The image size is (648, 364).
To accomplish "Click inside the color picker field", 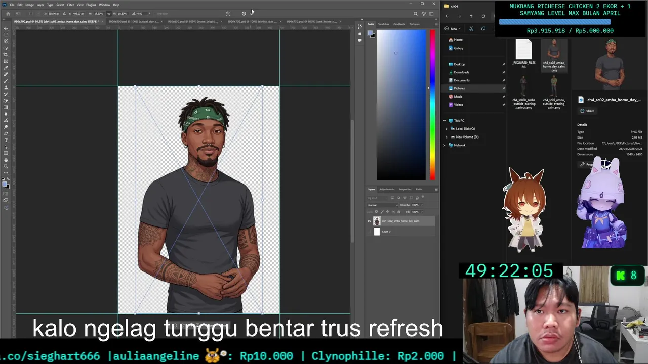I will (x=401, y=105).
